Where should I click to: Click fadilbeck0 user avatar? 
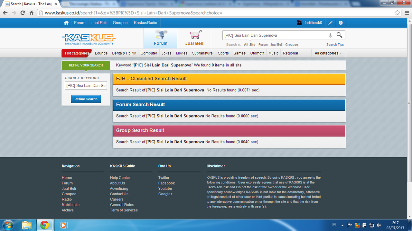pyautogui.click(x=299, y=23)
